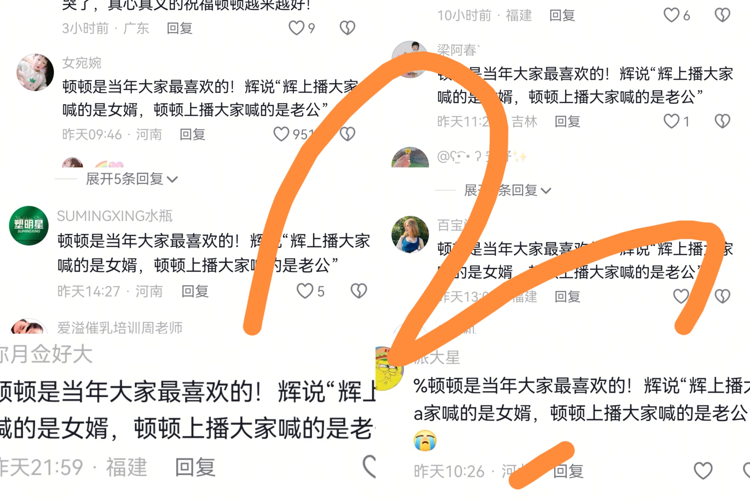Like the SUMINGXING水瓶 comment heart
The image size is (750, 500).
(x=305, y=291)
